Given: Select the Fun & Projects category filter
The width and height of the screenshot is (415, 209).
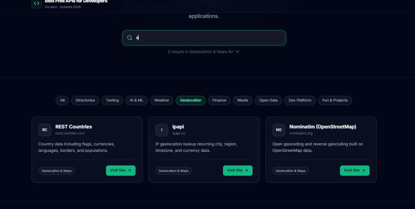Looking at the screenshot, I should (335, 100).
